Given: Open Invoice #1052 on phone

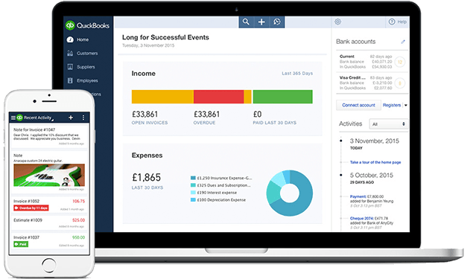Looking at the screenshot, I should click(49, 205).
